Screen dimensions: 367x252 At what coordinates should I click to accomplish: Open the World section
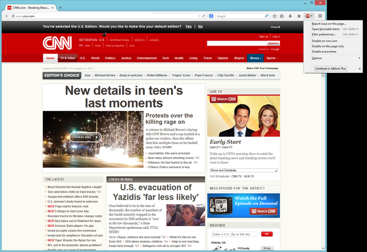[x=95, y=58]
